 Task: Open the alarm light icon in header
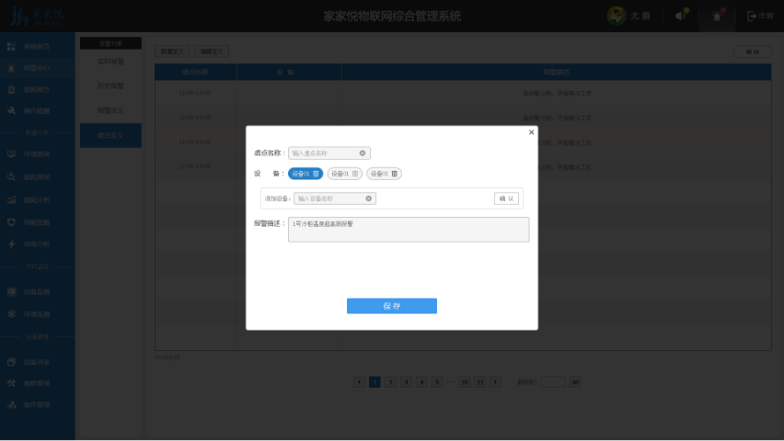tap(717, 16)
